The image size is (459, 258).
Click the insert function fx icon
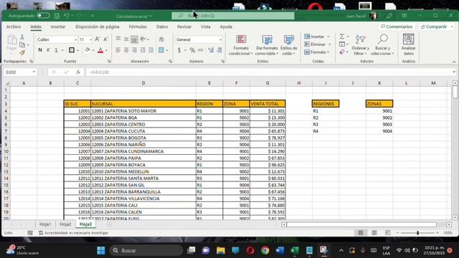coord(78,72)
